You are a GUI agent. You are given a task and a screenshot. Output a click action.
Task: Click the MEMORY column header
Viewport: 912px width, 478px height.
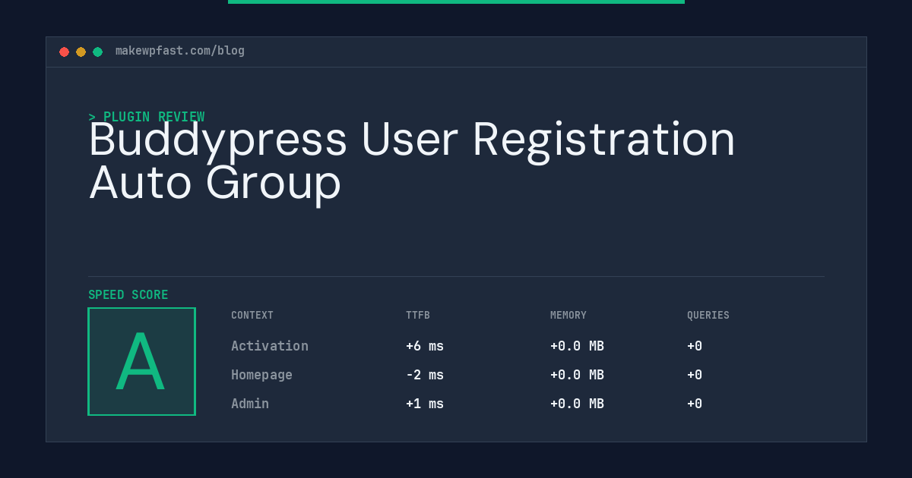(x=568, y=315)
